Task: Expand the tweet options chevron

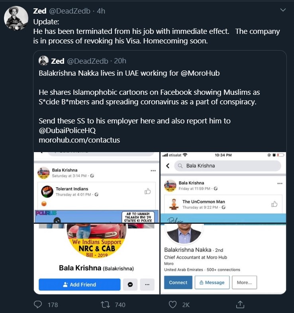Action: click(283, 10)
